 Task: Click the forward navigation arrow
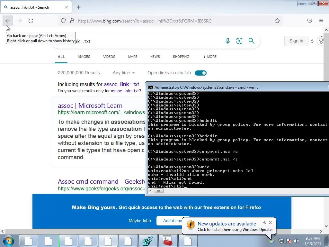[19, 21]
